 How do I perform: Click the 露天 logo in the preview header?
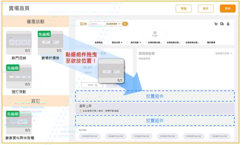83,24
